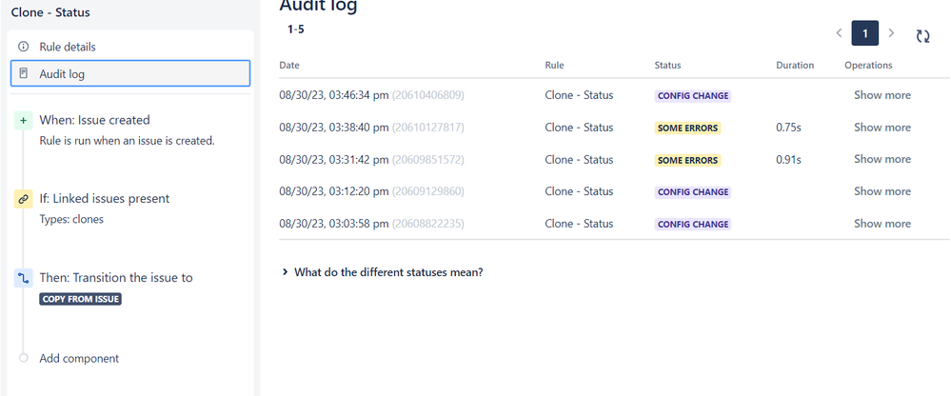Click SOME ERRORS badge for 03:31:42 pm
Viewport: 951px width, 396px height.
(687, 161)
